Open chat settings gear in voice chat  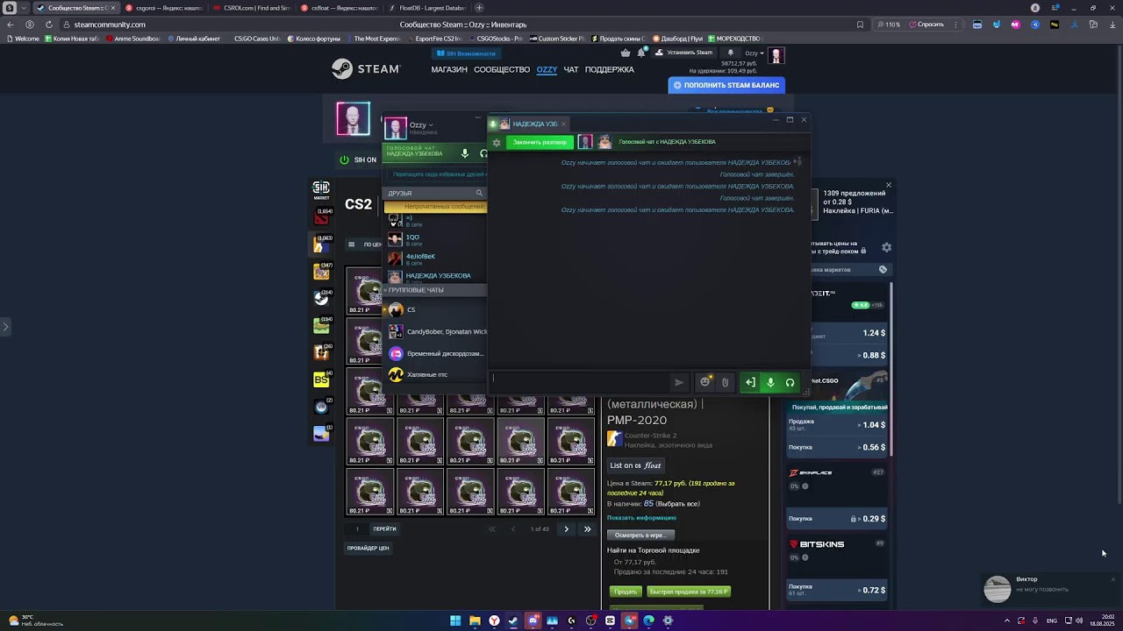tap(497, 142)
